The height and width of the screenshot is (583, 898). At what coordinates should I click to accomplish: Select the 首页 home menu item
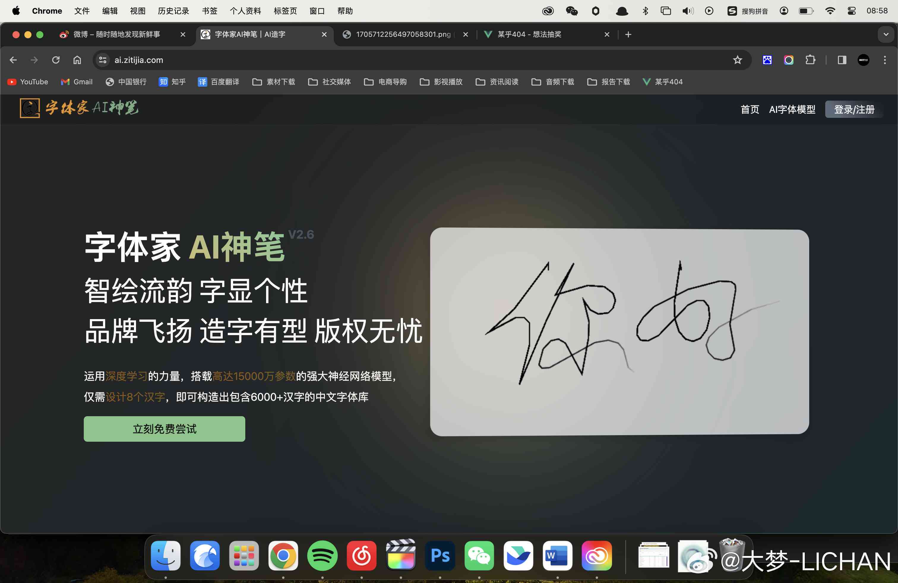(x=749, y=109)
